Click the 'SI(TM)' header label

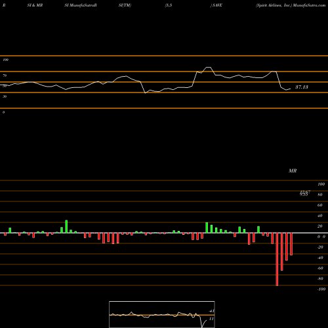pyautogui.click(x=125, y=5)
